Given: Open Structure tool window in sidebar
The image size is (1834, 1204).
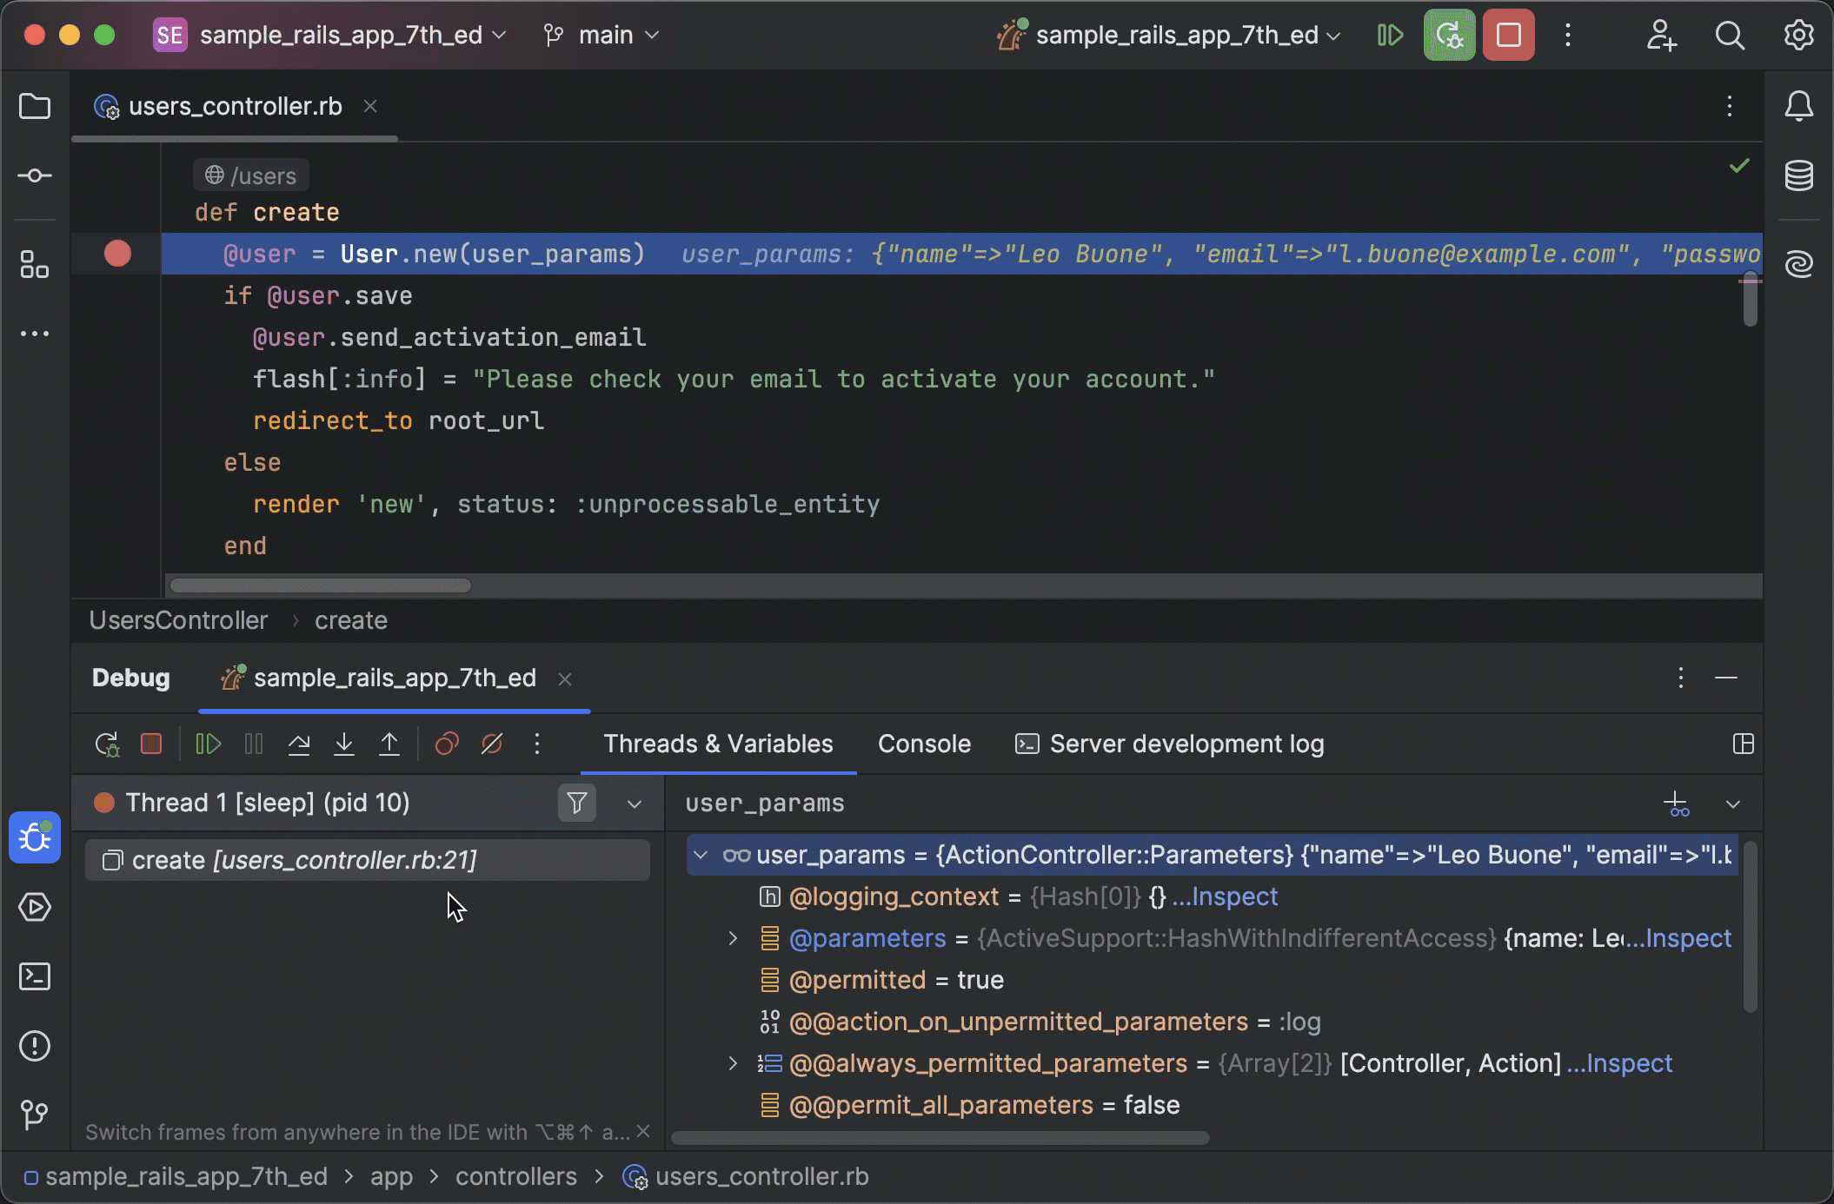Looking at the screenshot, I should point(35,265).
